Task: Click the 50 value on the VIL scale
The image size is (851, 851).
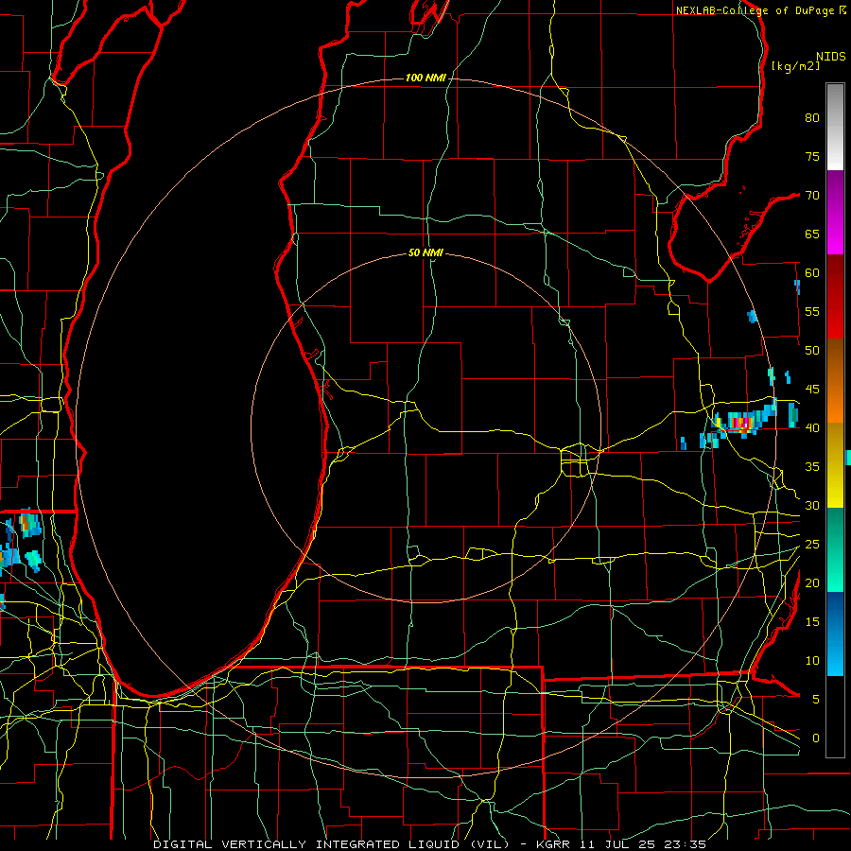Action: (812, 350)
